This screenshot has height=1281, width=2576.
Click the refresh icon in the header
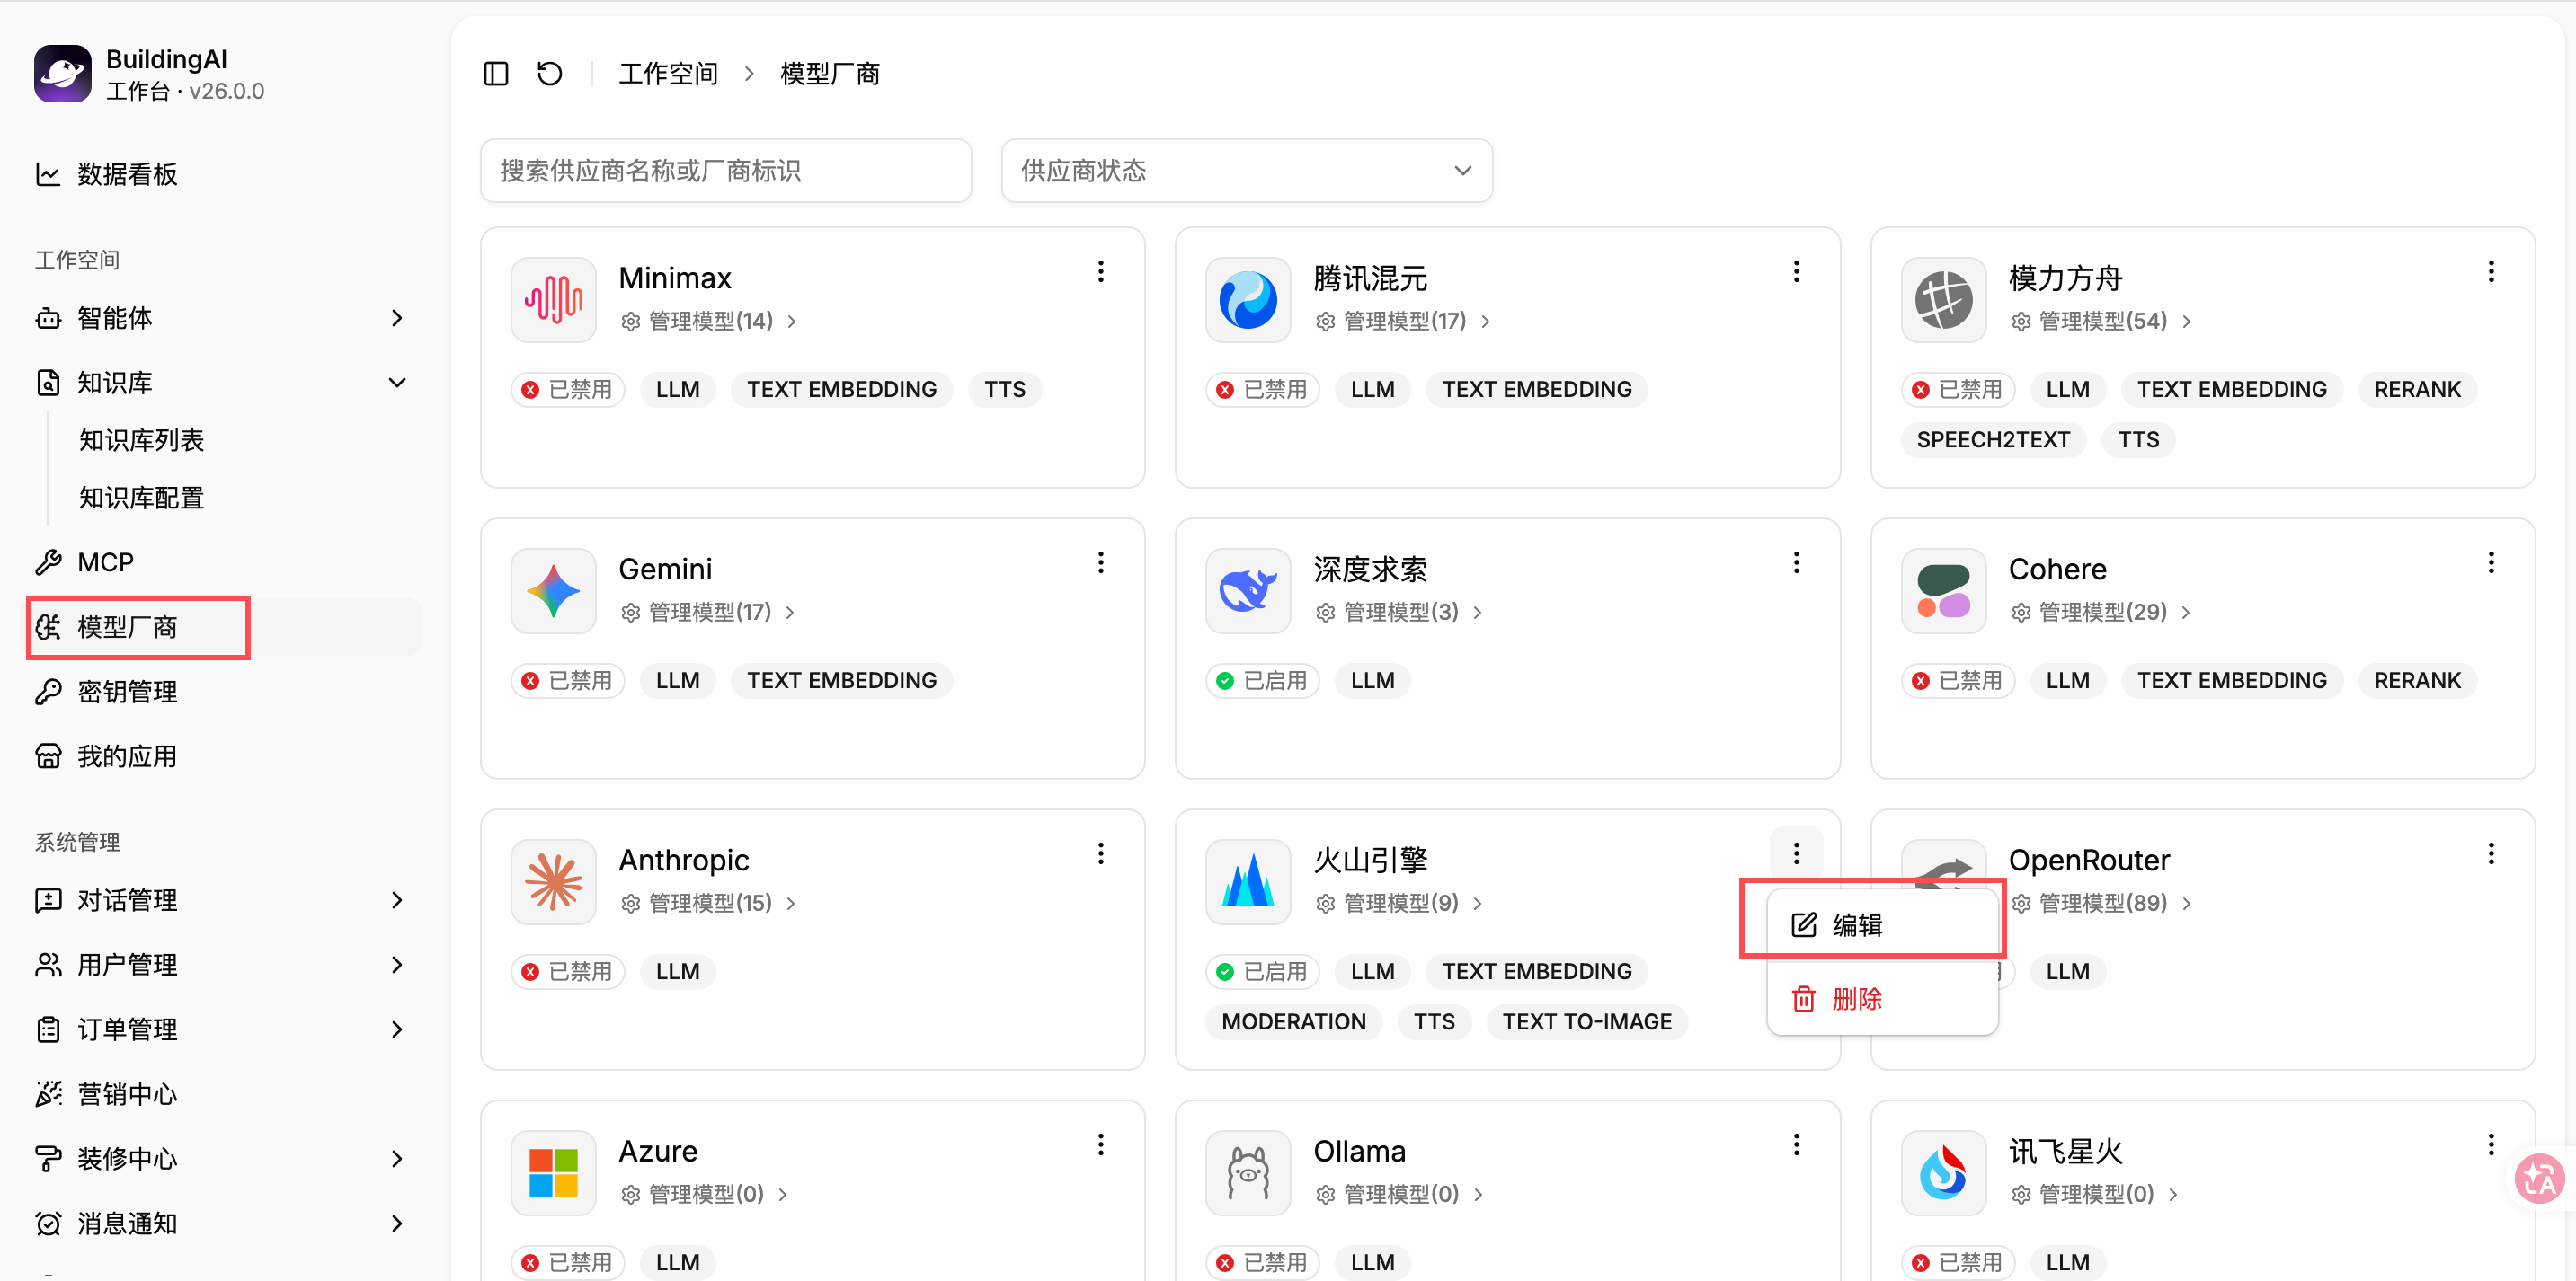click(550, 74)
